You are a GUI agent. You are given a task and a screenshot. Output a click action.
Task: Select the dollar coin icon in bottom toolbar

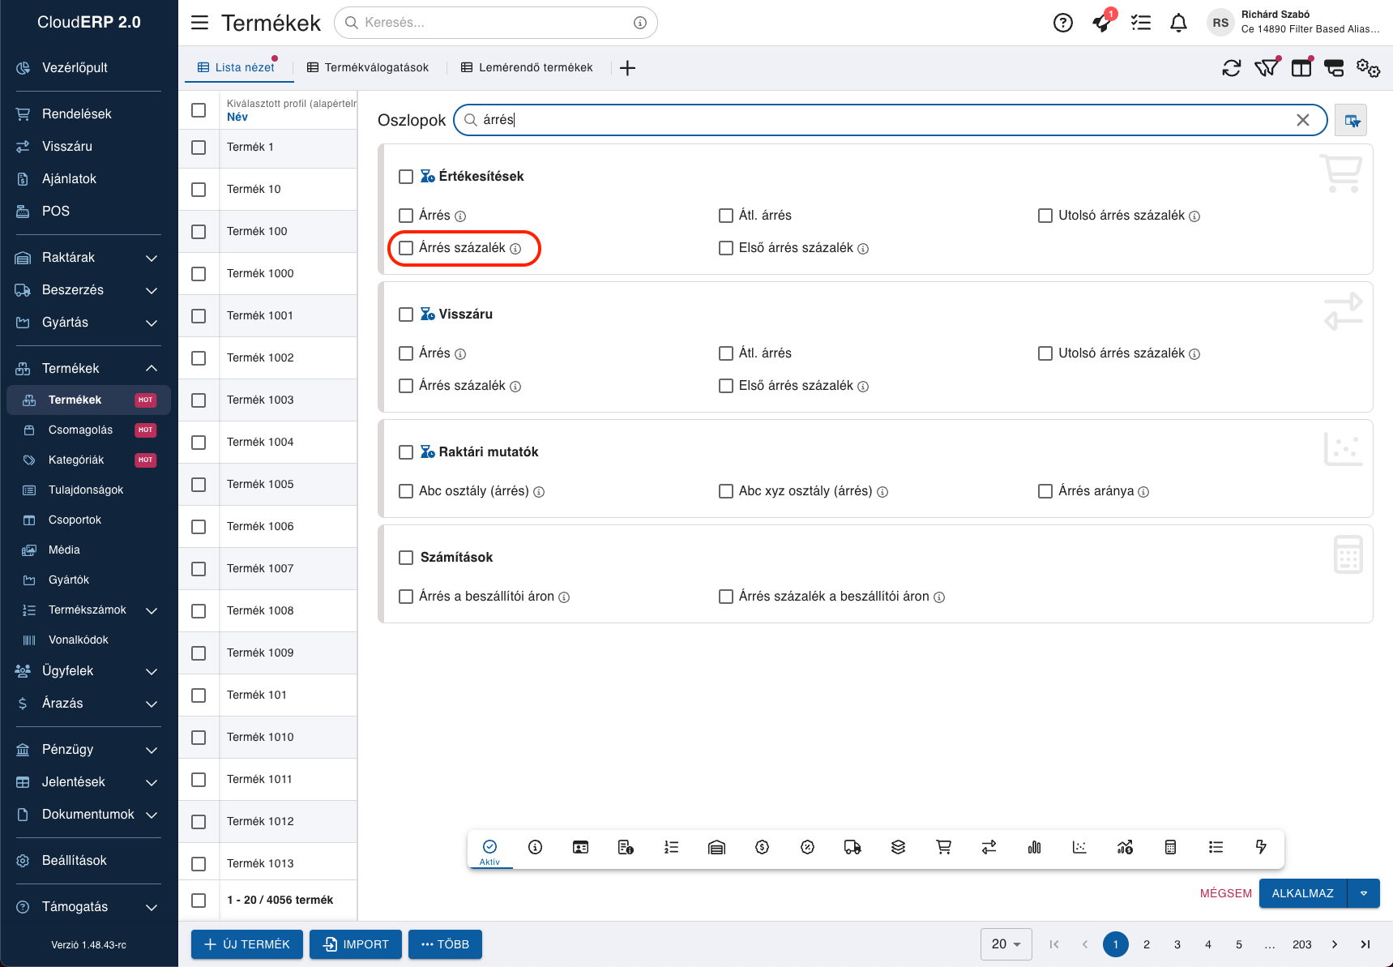click(762, 847)
